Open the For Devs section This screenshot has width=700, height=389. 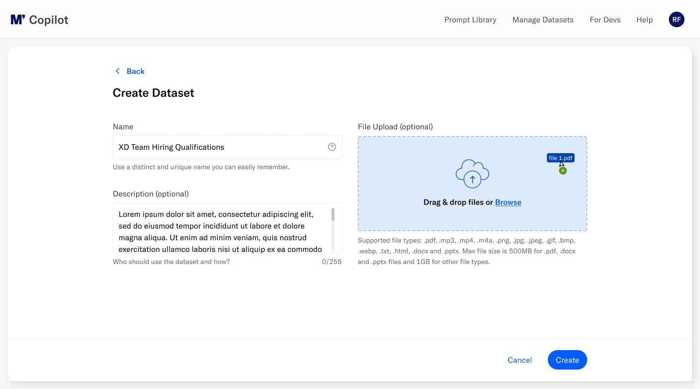click(605, 19)
